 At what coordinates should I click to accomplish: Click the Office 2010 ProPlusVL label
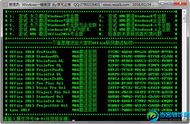tap(33, 52)
